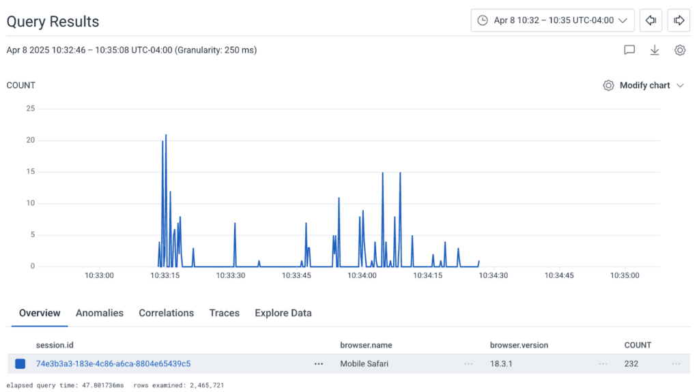The image size is (699, 392).
Task: Click the download results icon
Action: [x=655, y=50]
